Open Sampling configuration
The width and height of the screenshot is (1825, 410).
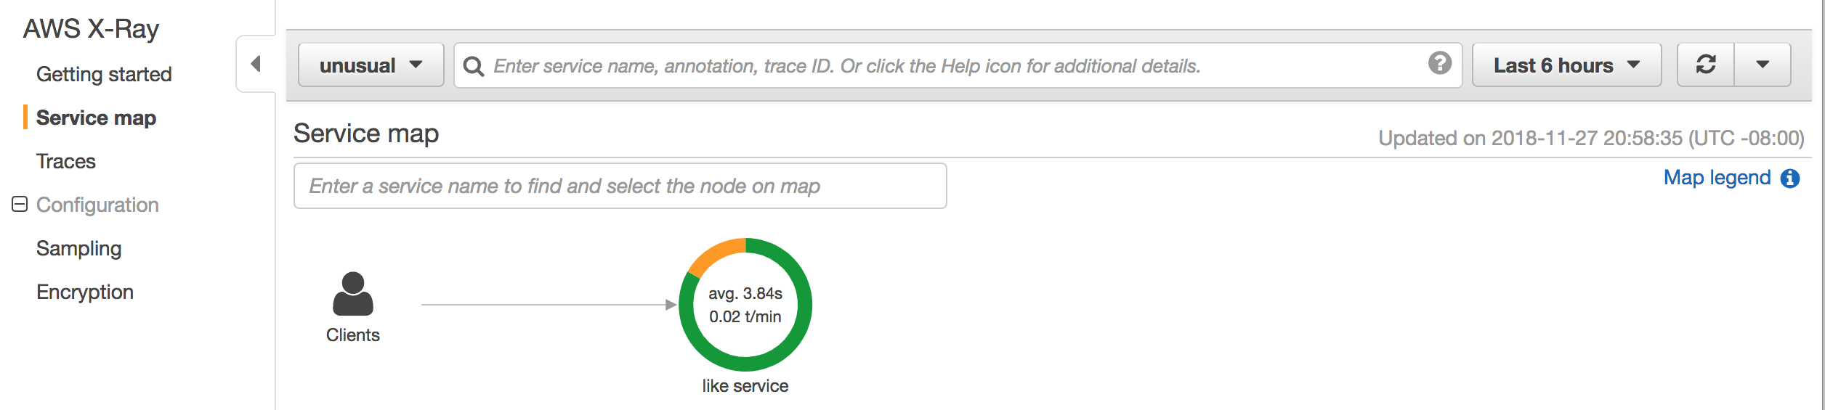pyautogui.click(x=79, y=248)
